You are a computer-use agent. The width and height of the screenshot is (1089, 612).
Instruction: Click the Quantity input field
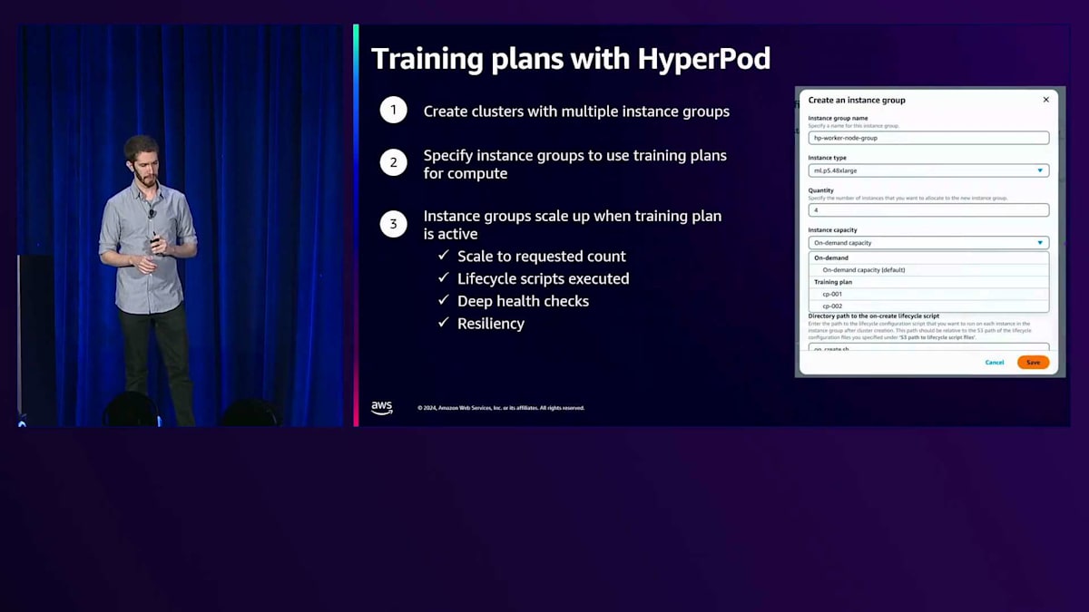point(928,210)
